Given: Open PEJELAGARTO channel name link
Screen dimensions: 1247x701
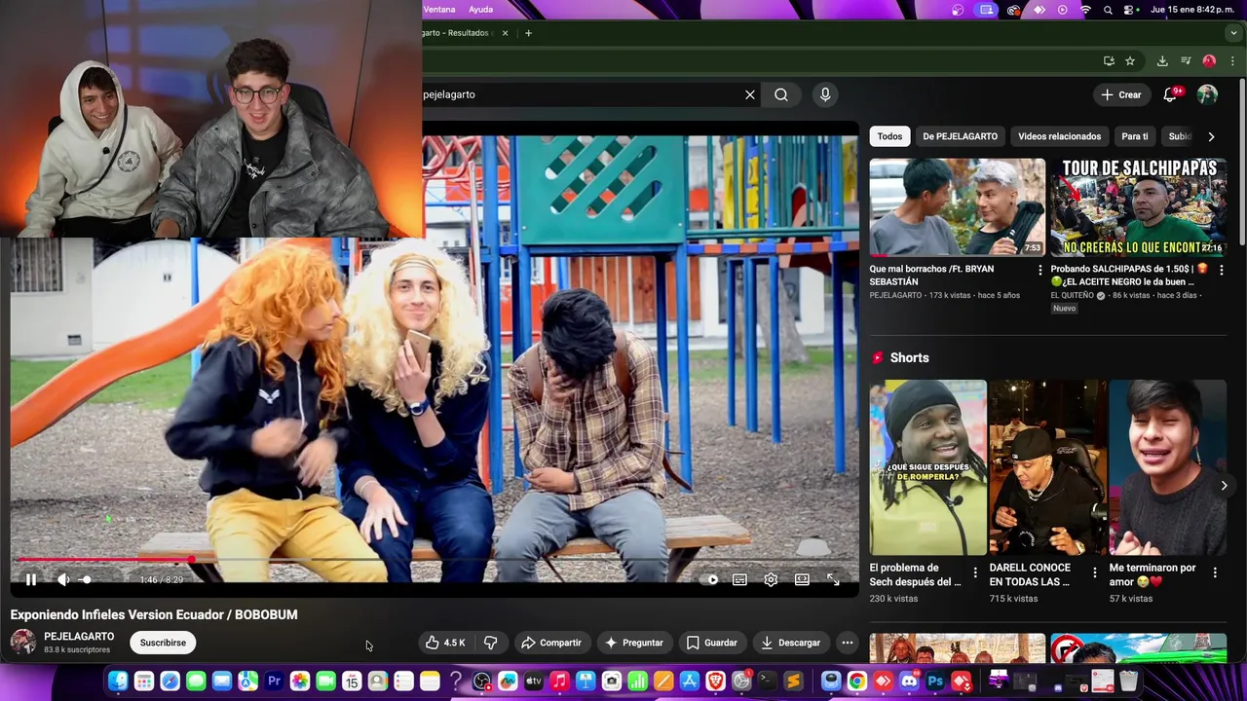Looking at the screenshot, I should (79, 637).
